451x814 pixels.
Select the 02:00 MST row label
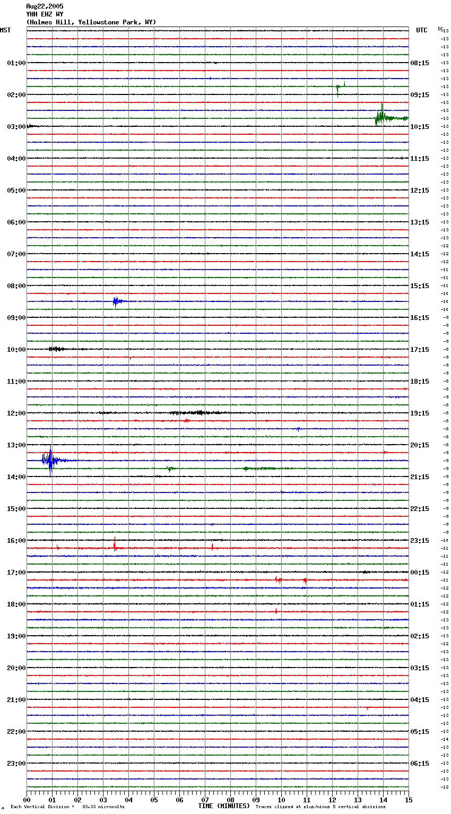pyautogui.click(x=16, y=95)
